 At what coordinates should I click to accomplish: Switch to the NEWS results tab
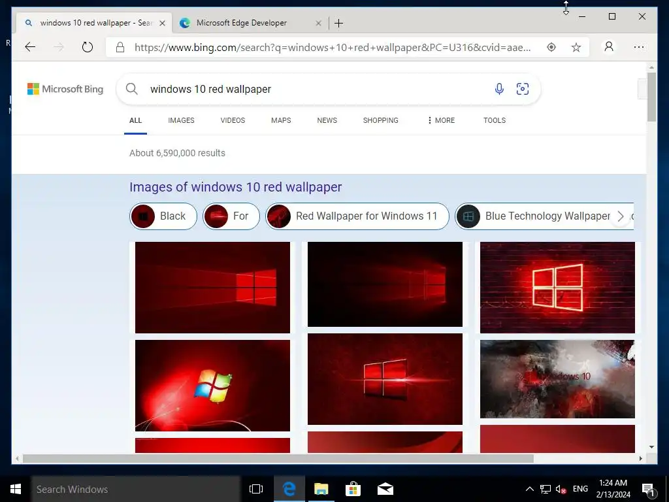coord(327,120)
